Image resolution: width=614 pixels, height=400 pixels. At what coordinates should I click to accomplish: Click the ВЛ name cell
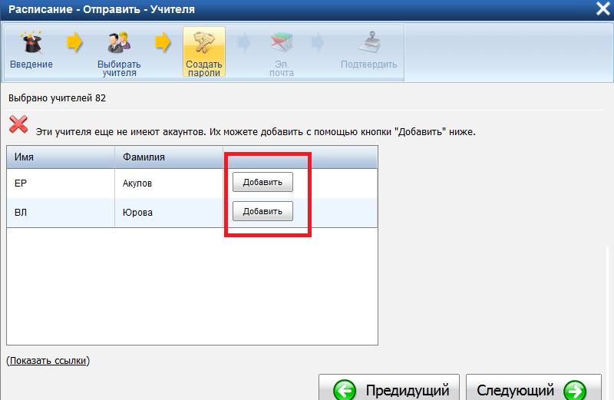click(x=61, y=213)
